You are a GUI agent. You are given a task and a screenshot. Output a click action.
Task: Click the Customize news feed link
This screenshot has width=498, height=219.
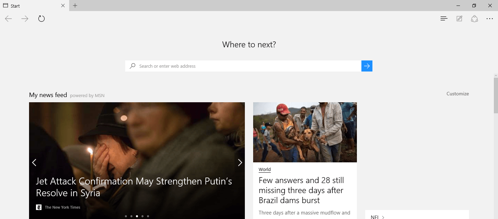point(458,94)
